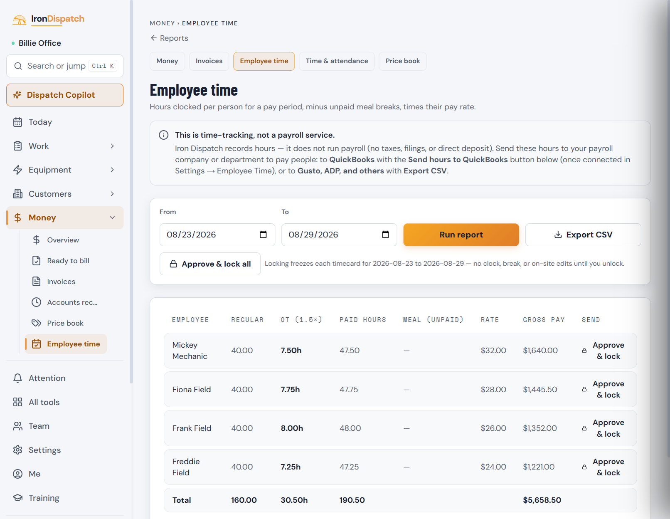
Task: Click the Ready to bill document icon
Action: pyautogui.click(x=37, y=261)
